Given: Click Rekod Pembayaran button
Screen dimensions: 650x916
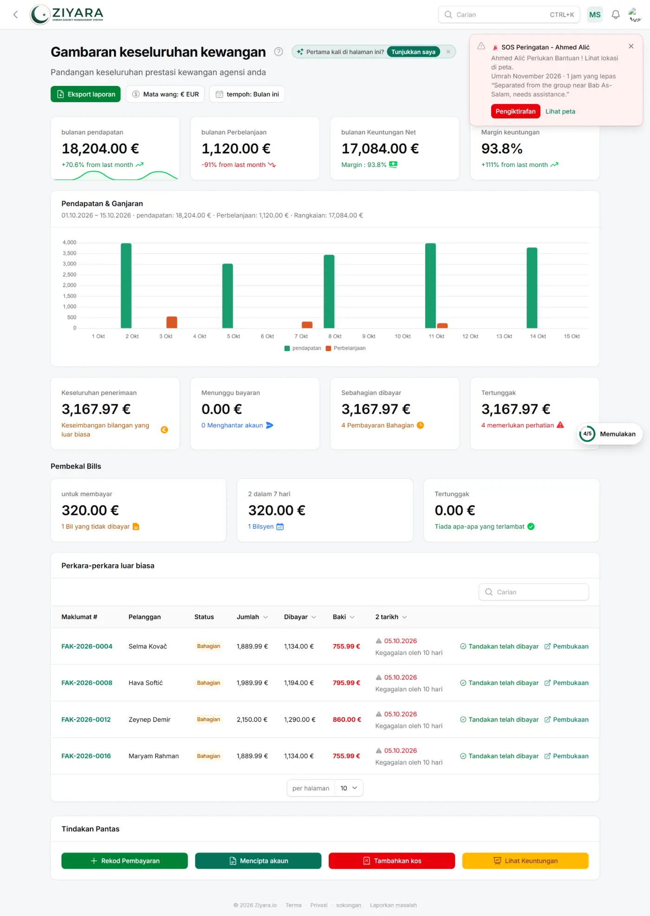Looking at the screenshot, I should 124,861.
